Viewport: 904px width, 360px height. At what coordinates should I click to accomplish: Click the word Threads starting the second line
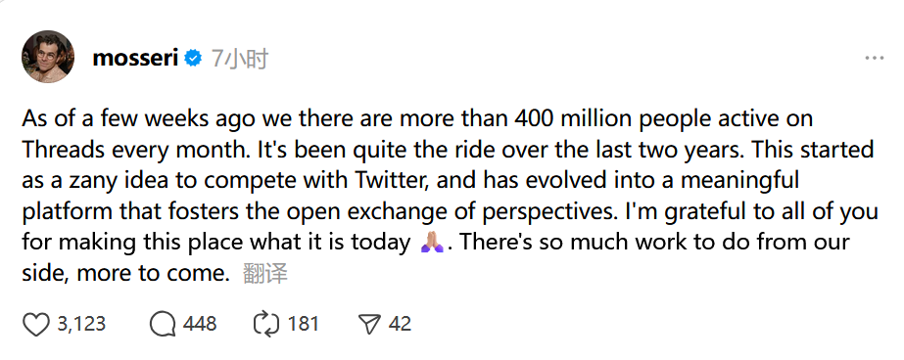click(x=64, y=149)
